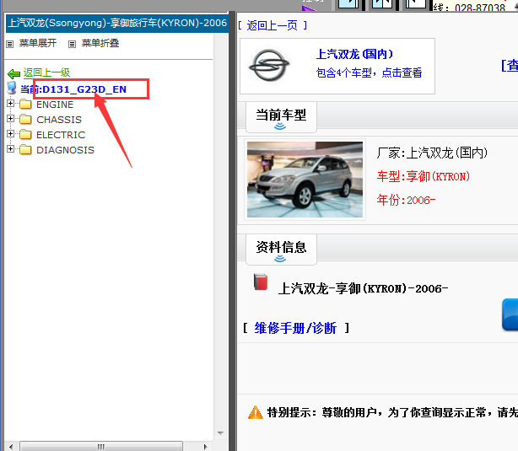Viewport: 518px width, 451px height.
Task: Expand the ELECTRIC tree node
Action: 11,134
